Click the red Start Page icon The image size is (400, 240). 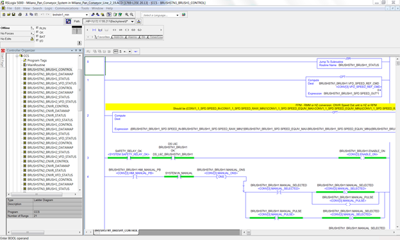coord(3,51)
